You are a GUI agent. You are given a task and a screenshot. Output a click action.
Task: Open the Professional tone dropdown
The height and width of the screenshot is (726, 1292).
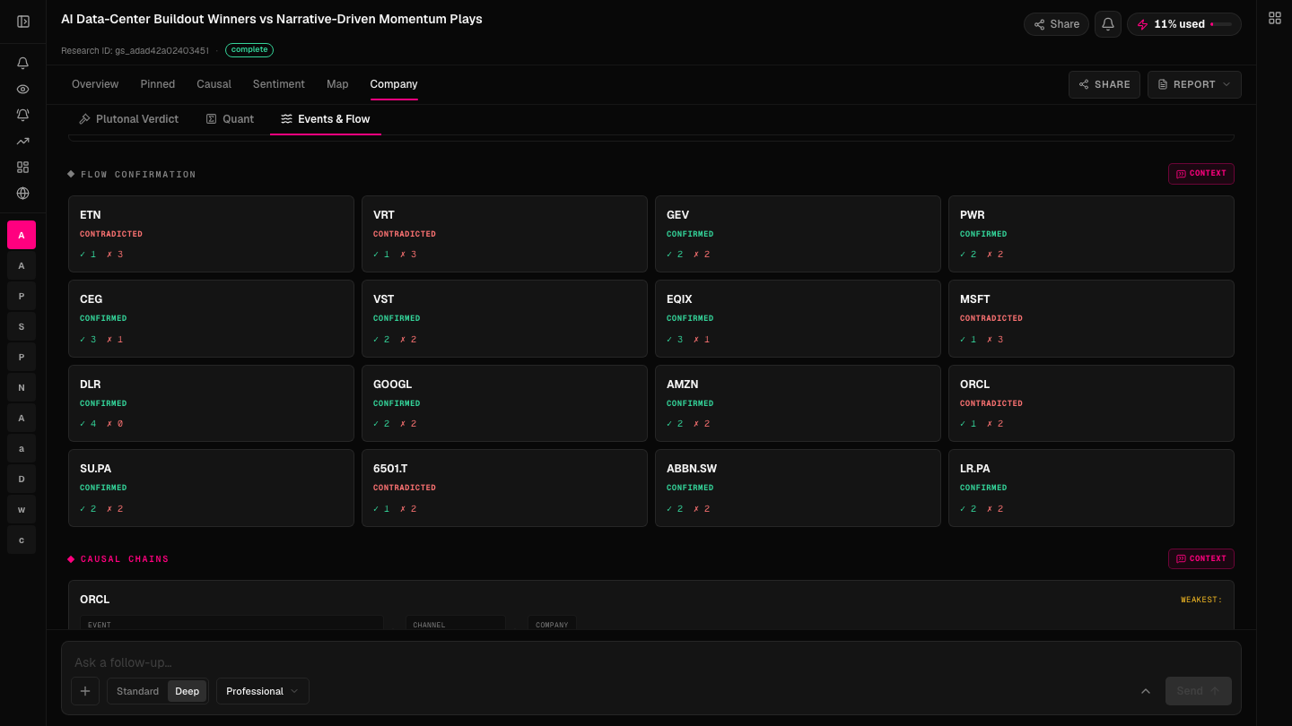[x=262, y=691]
